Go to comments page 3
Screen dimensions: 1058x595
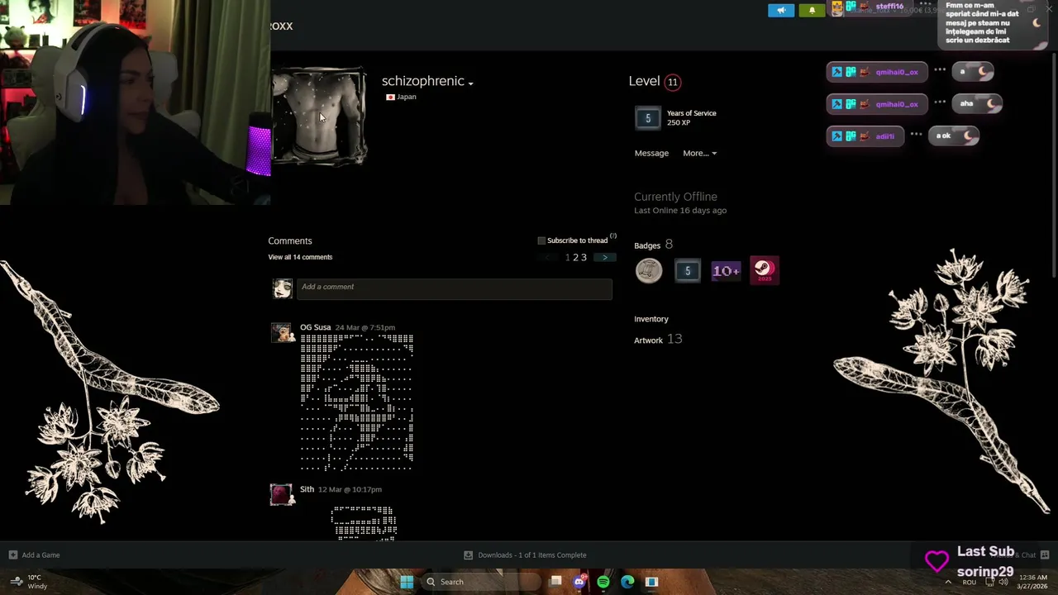pyautogui.click(x=584, y=258)
